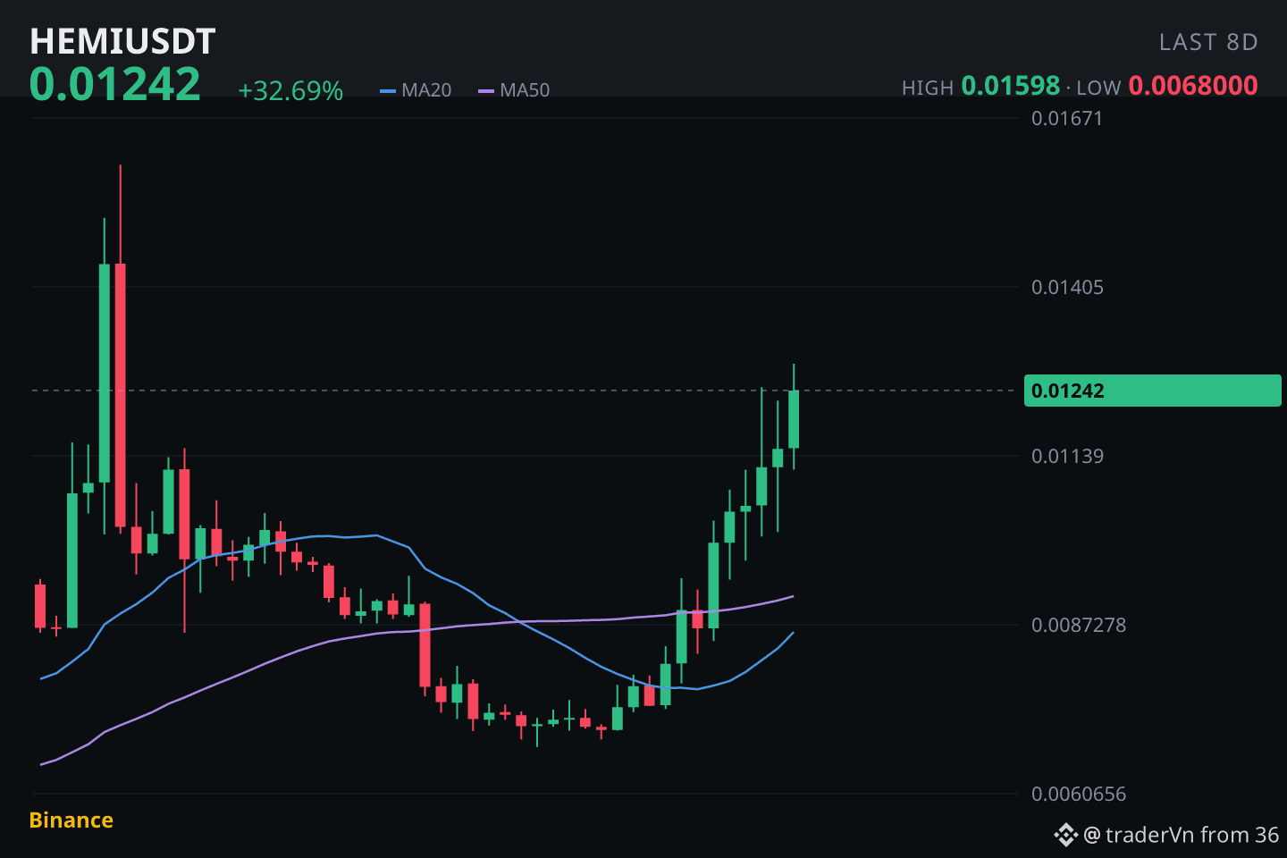The height and width of the screenshot is (858, 1287).
Task: Click the green 0.01242 price tag on the axis
Action: pyautogui.click(x=1153, y=391)
